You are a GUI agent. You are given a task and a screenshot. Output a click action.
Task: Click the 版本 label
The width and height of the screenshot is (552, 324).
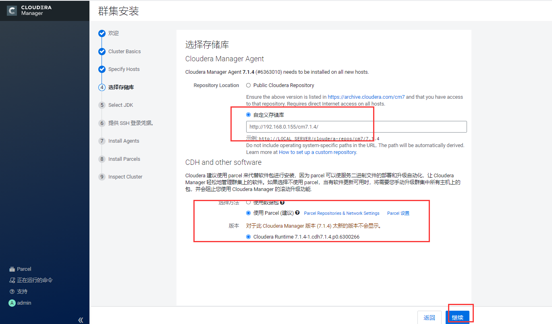(234, 226)
